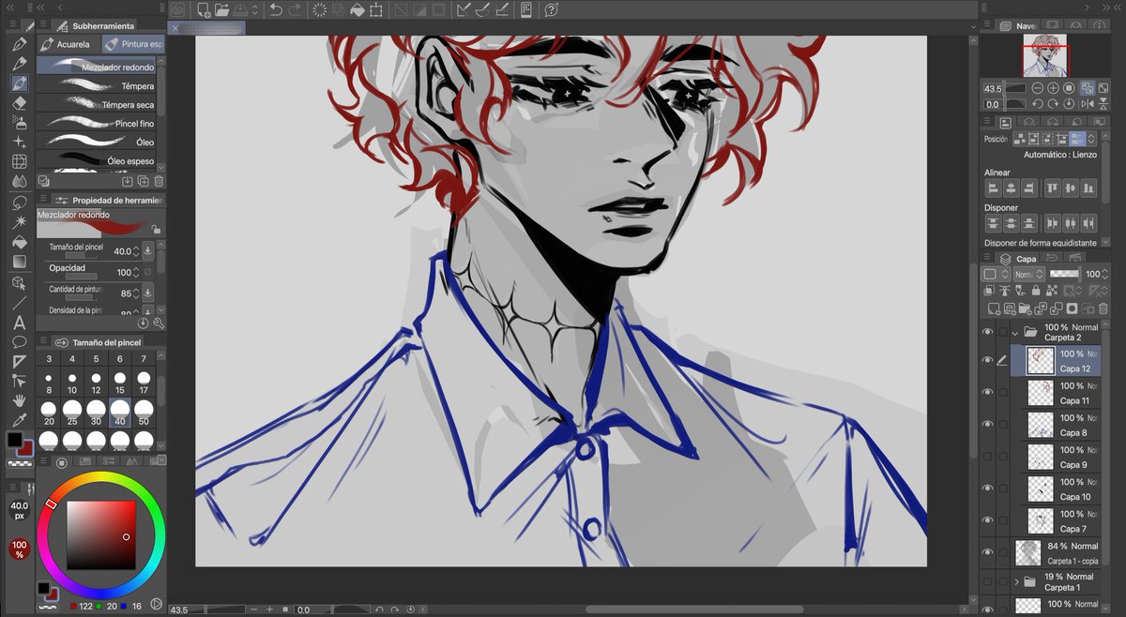Click the Navigator canvas thumbnail
The image size is (1126, 617).
[1045, 57]
